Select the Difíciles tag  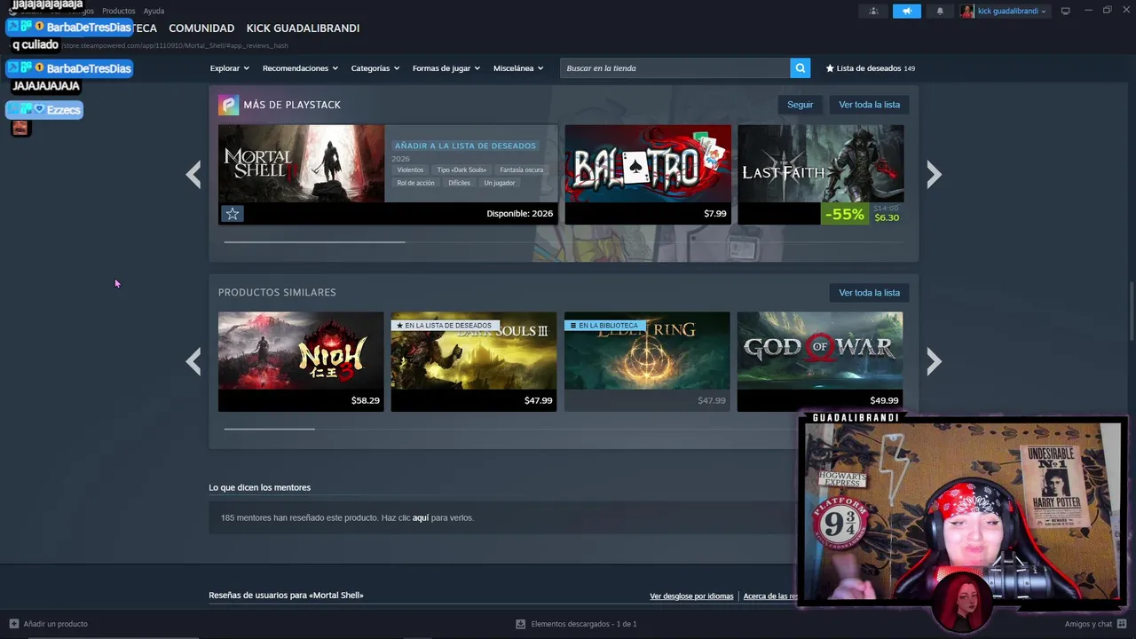(459, 183)
